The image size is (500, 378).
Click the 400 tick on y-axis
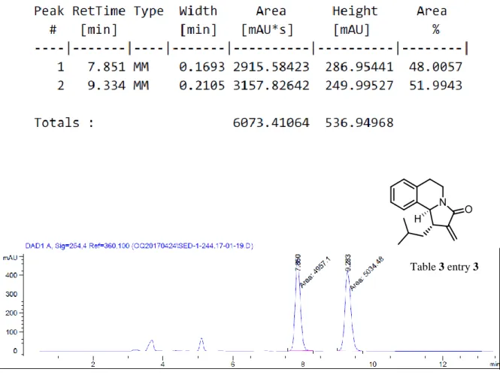[x=11, y=275]
